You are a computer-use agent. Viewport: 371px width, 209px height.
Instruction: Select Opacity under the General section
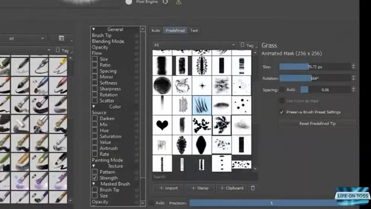tap(100, 47)
